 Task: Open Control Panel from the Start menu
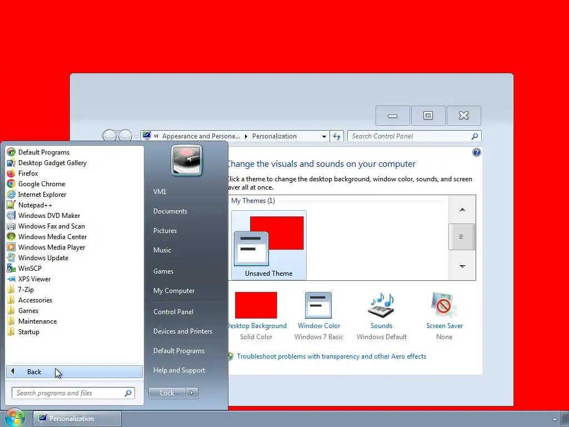[x=173, y=311]
